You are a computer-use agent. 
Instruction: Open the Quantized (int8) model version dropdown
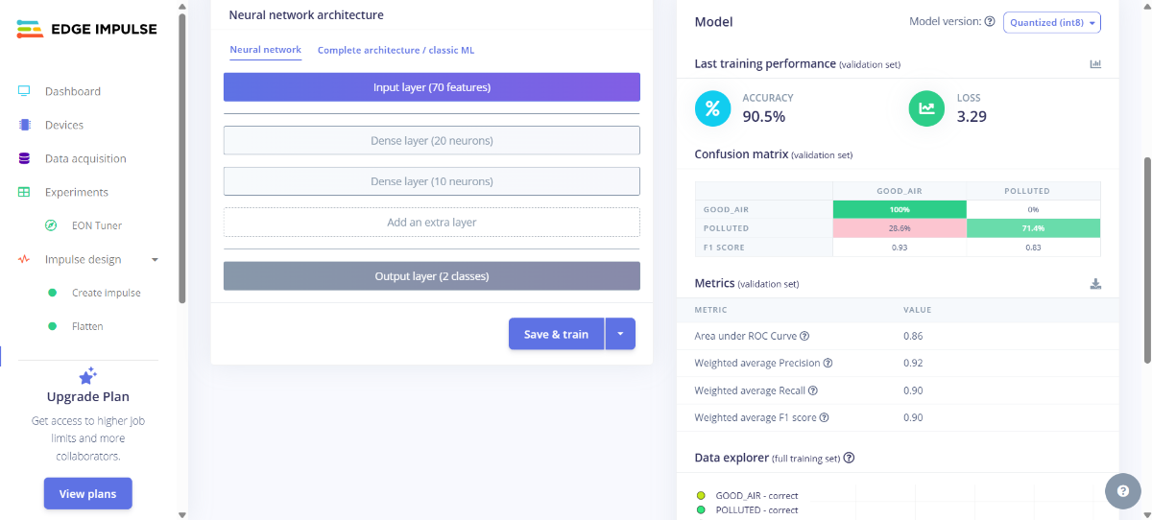tap(1051, 22)
